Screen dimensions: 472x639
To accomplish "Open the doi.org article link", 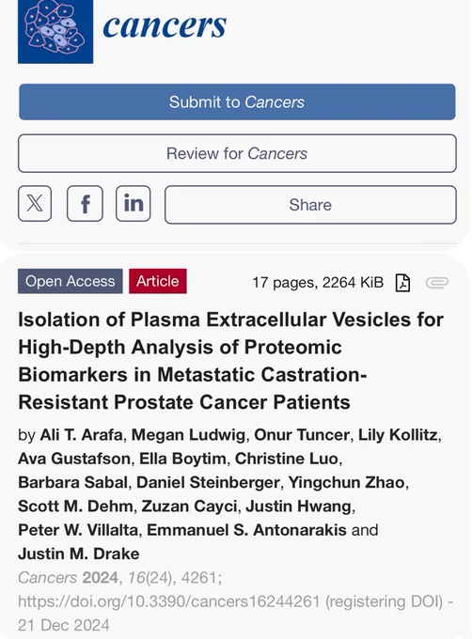I will pos(168,601).
